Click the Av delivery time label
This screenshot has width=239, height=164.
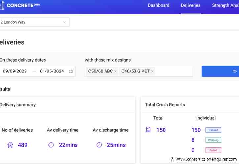coord(63,130)
